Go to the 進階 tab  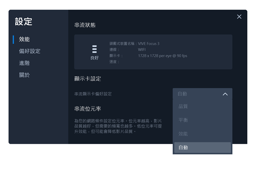click(24, 63)
